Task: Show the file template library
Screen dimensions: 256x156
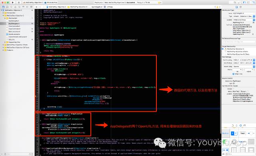Action: 233,125
